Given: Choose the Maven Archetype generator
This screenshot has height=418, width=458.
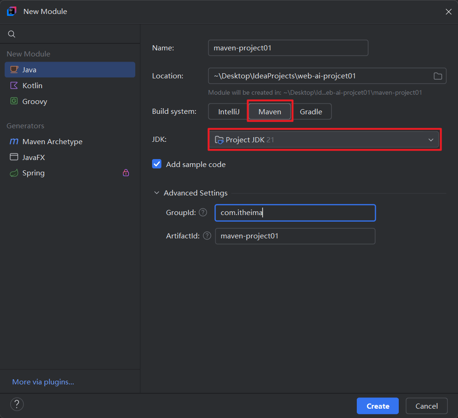Looking at the screenshot, I should click(70, 142).
